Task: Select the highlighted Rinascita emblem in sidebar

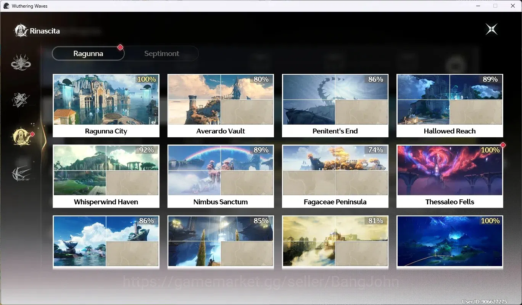Action: (x=21, y=136)
